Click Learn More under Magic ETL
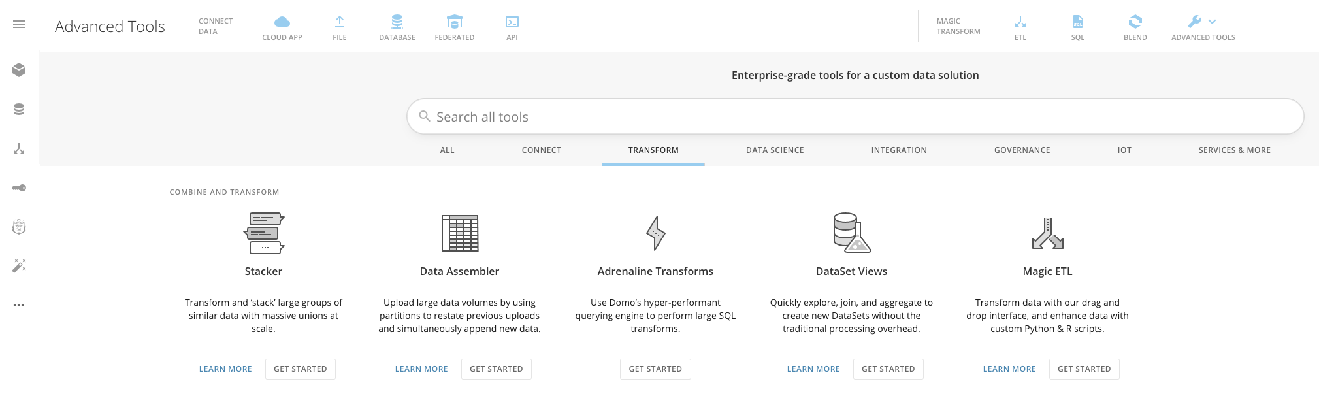1319x394 pixels. 1009,369
